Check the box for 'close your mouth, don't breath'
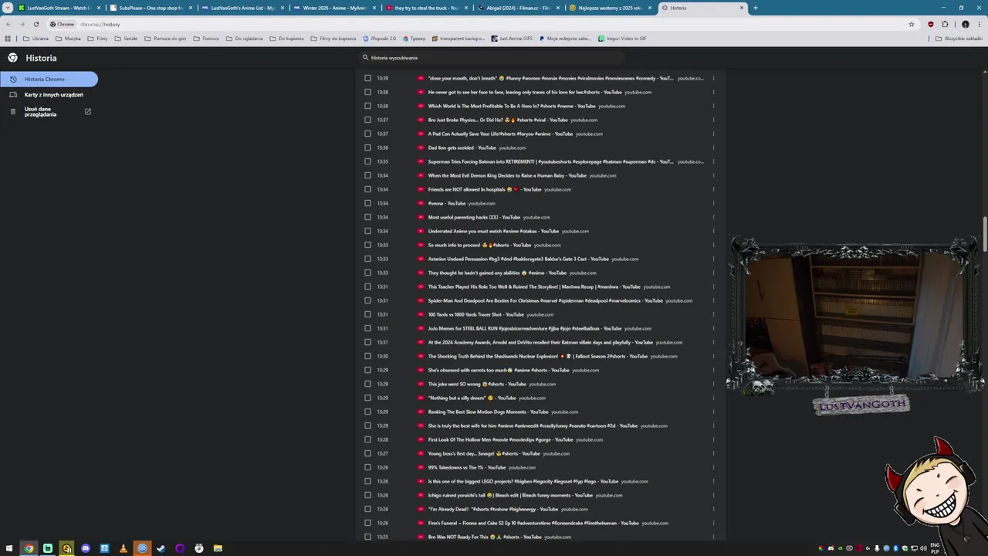Screen dimensions: 988x556 [x=367, y=78]
